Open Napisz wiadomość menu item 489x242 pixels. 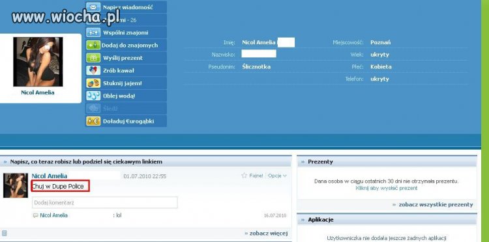[x=128, y=7]
